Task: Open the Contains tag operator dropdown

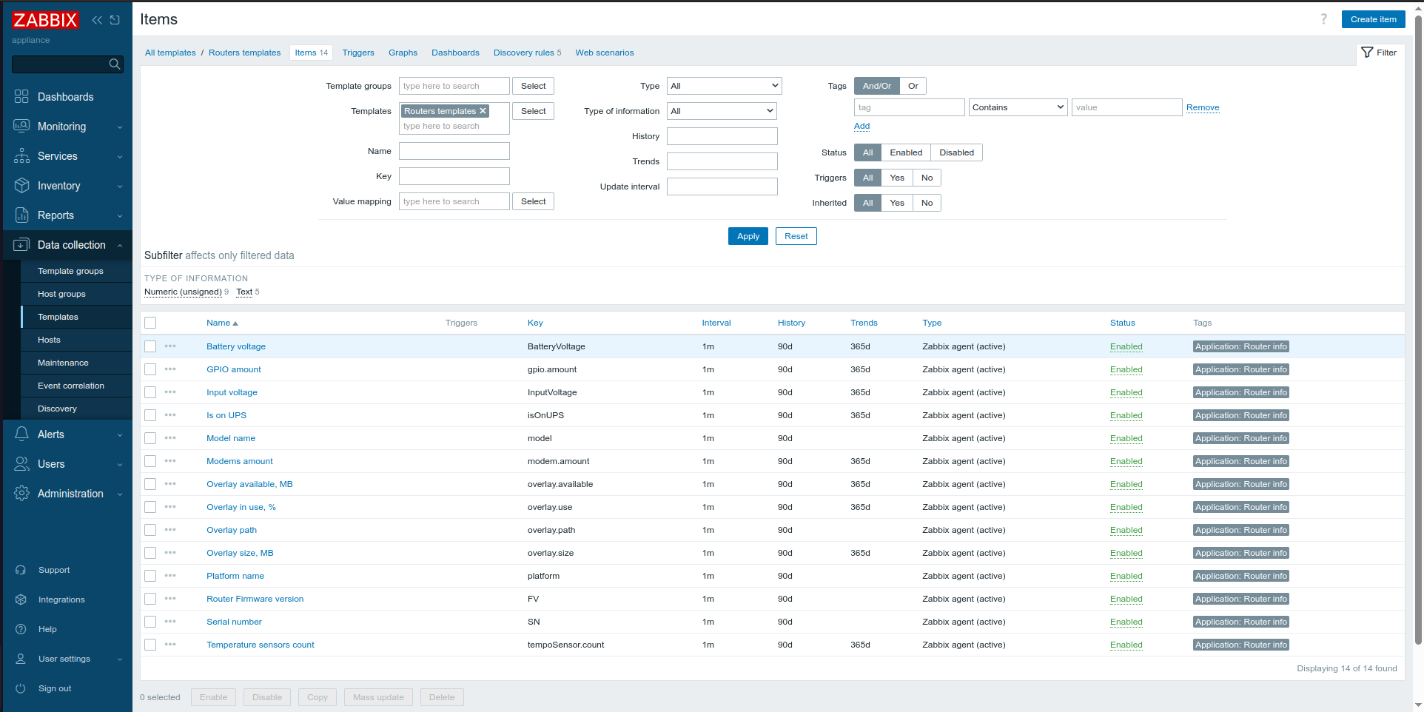Action: (1018, 107)
